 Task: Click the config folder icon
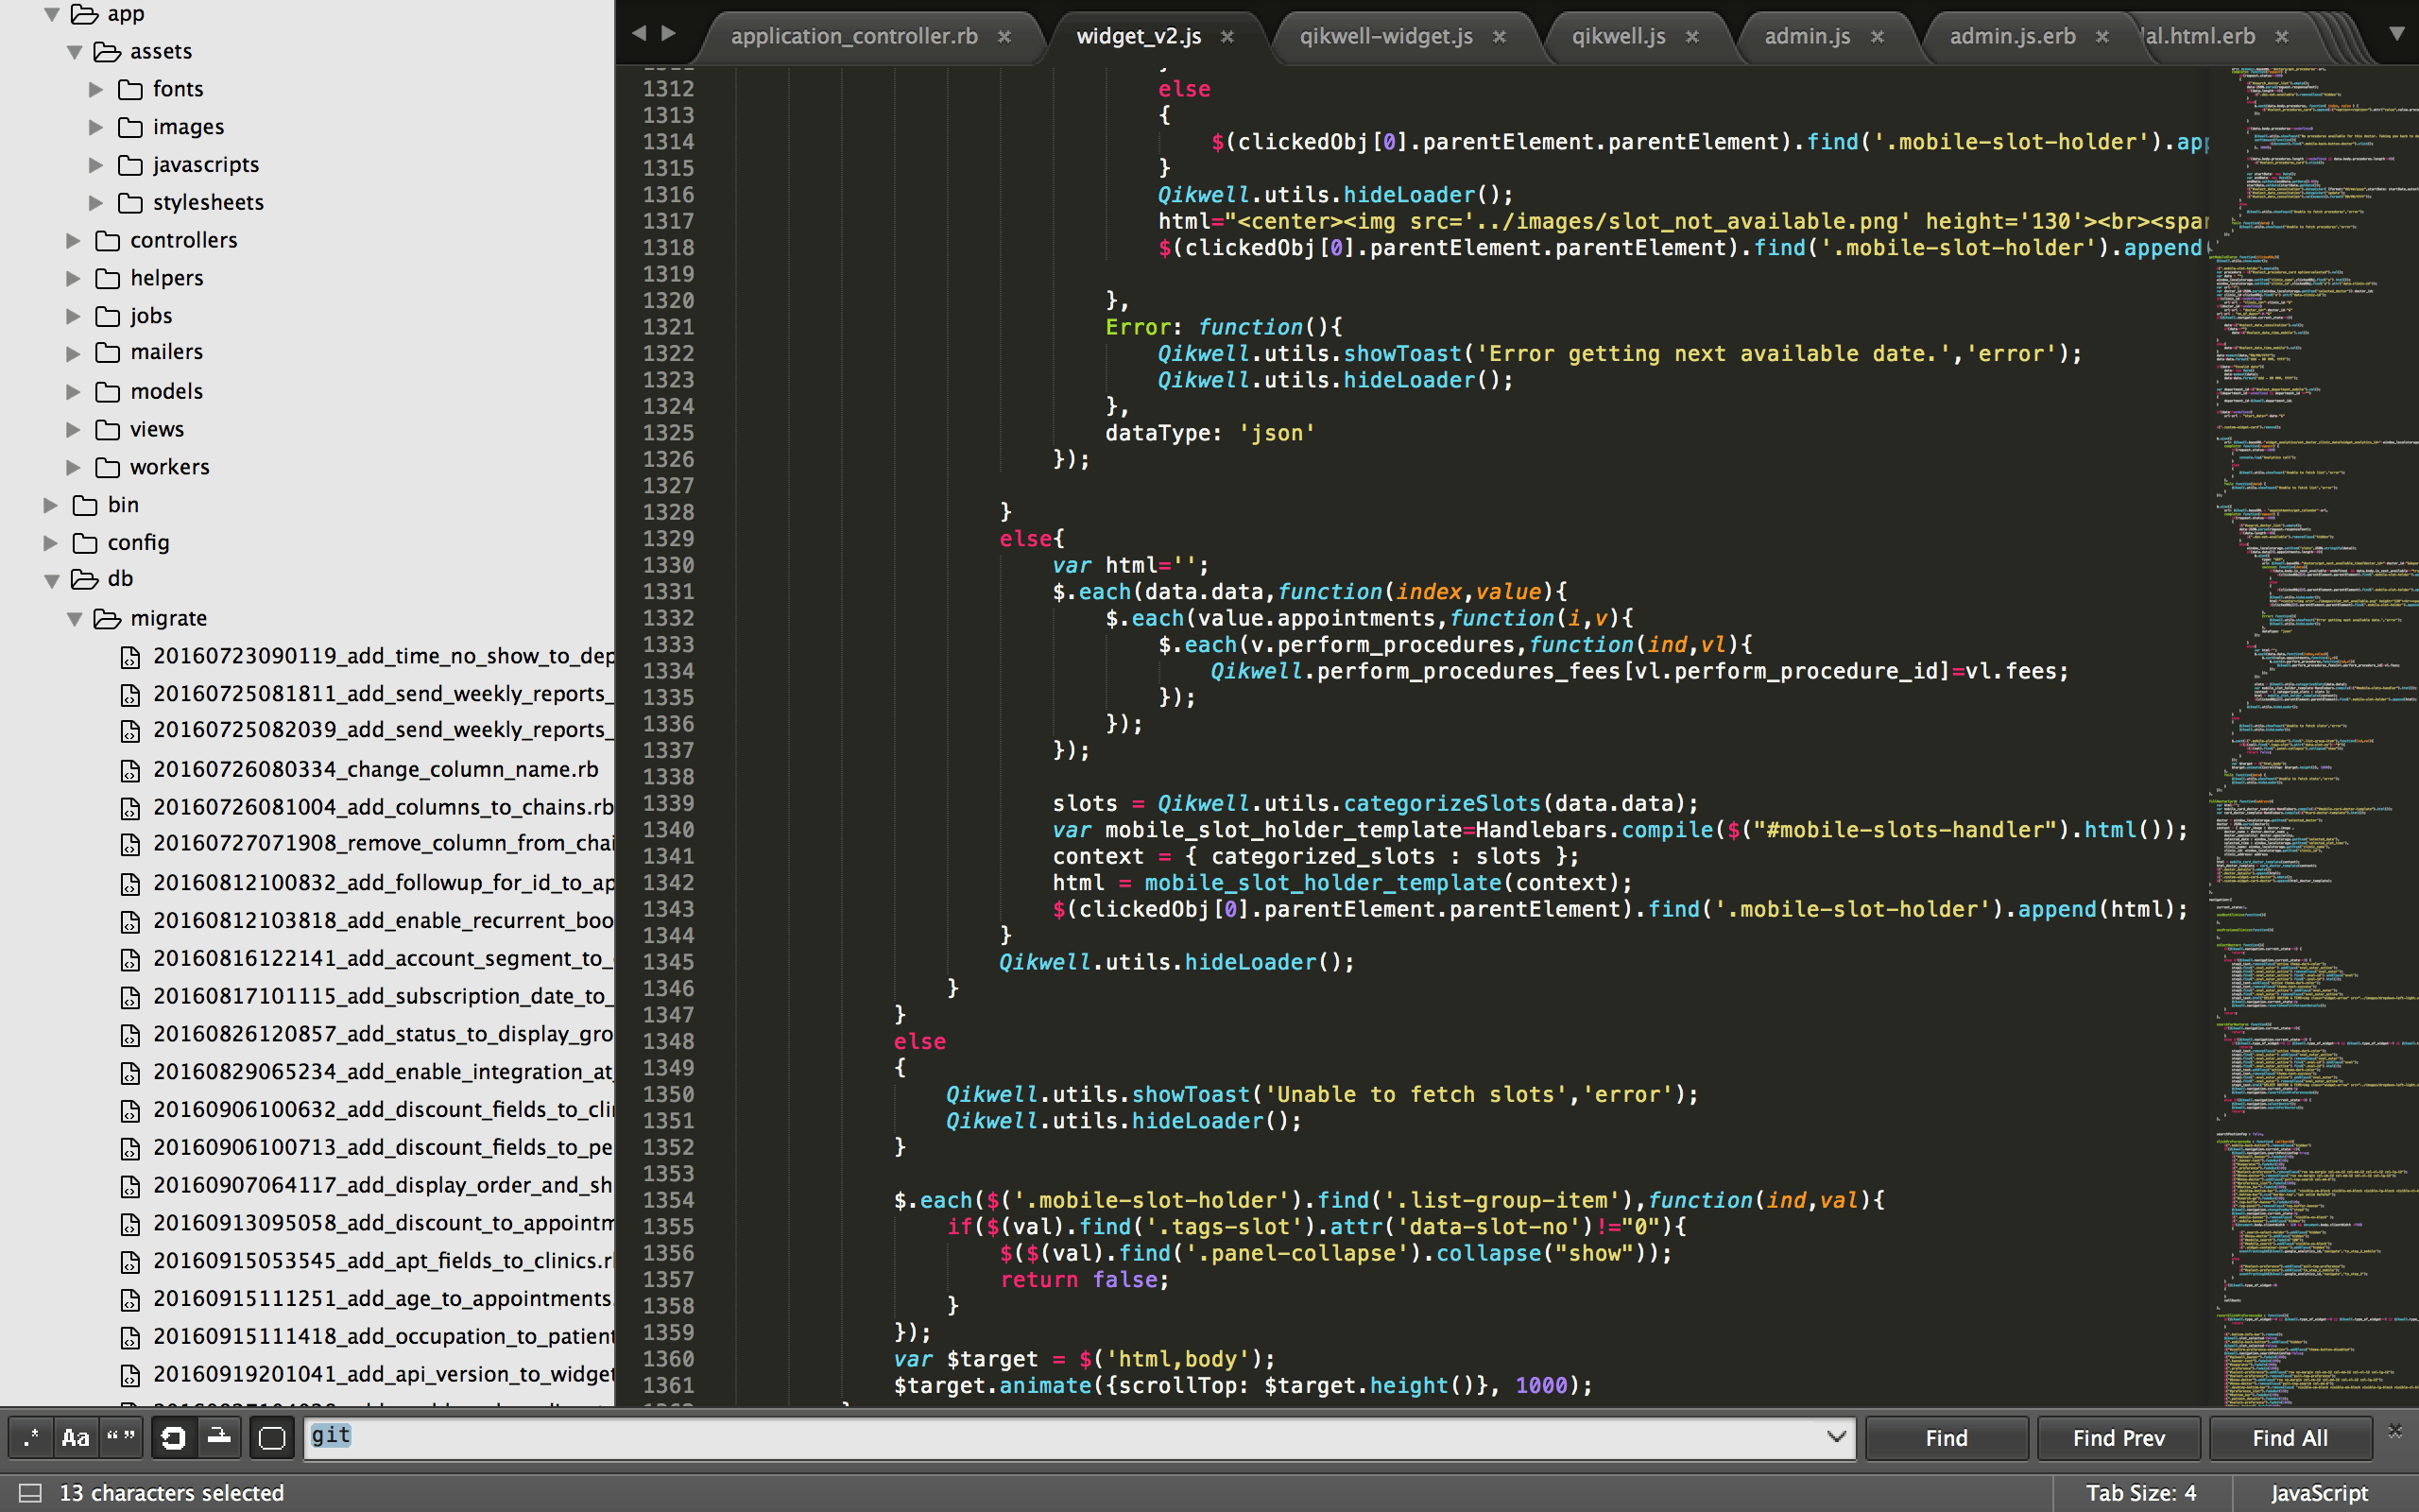[85, 543]
